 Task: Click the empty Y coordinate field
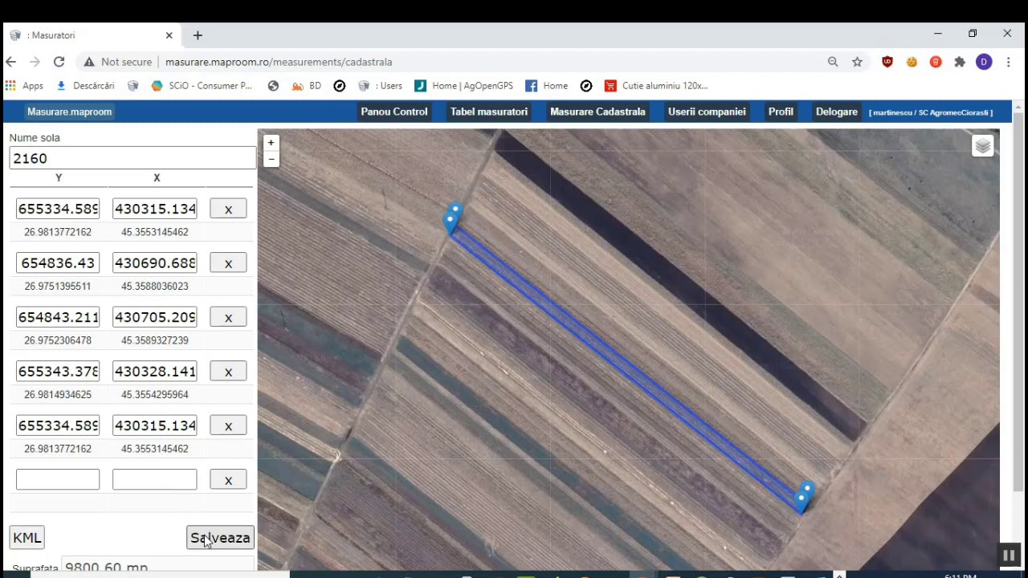58,479
